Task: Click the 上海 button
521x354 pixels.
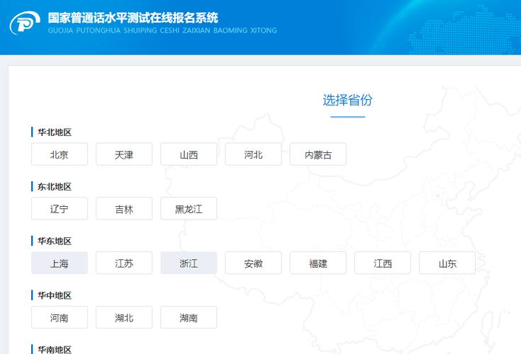Action: 60,263
